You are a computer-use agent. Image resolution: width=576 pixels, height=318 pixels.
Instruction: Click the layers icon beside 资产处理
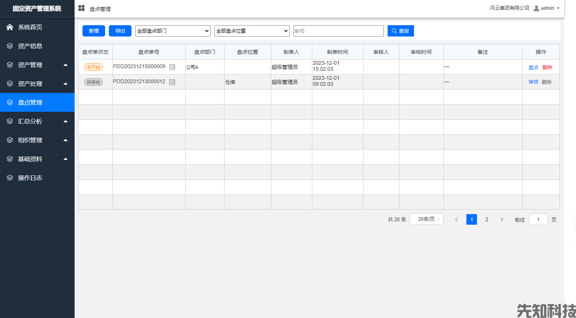[10, 84]
